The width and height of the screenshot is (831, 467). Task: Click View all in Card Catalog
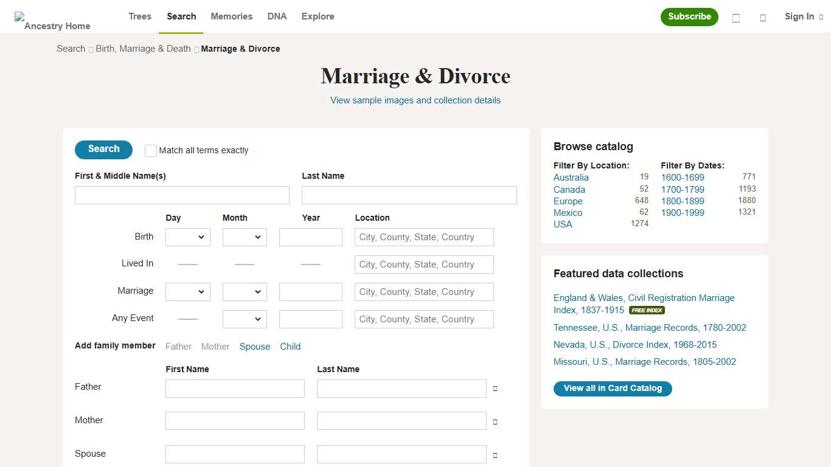coord(613,389)
